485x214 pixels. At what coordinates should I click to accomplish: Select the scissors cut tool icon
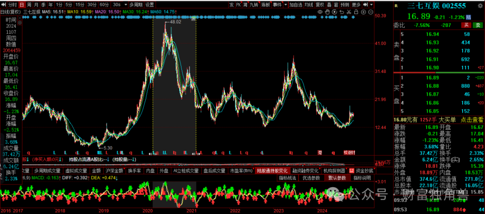(x=349, y=12)
